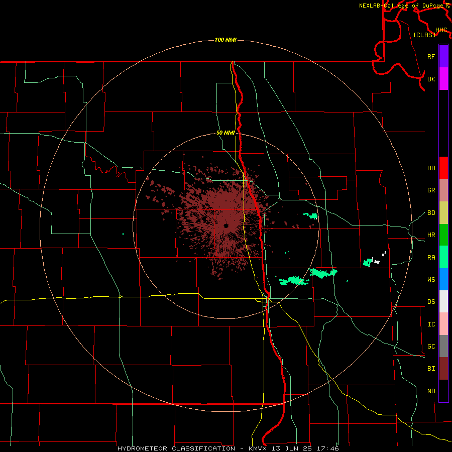The width and height of the screenshot is (452, 452).
Task: Click the GR legend label
Action: click(x=431, y=190)
